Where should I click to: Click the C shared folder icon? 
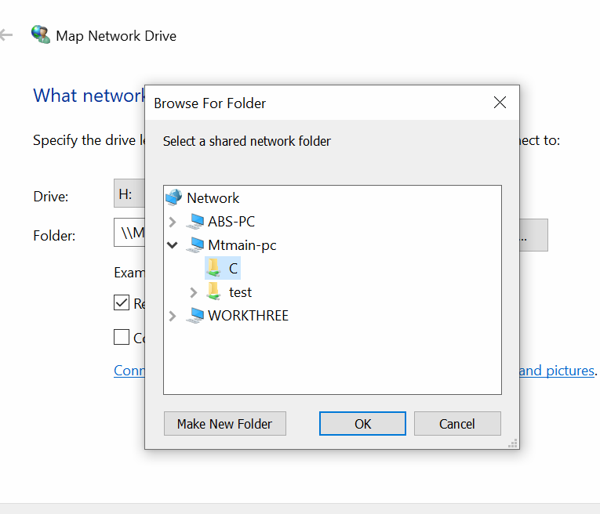[x=213, y=268]
